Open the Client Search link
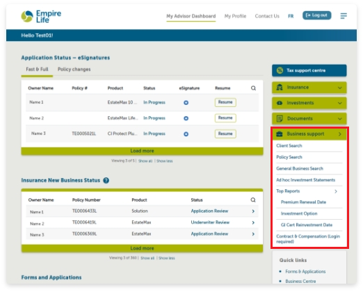This screenshot has height=292, width=363. tap(289, 146)
